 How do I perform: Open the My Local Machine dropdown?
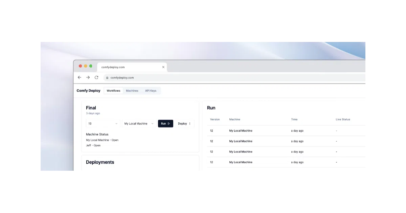tap(139, 123)
